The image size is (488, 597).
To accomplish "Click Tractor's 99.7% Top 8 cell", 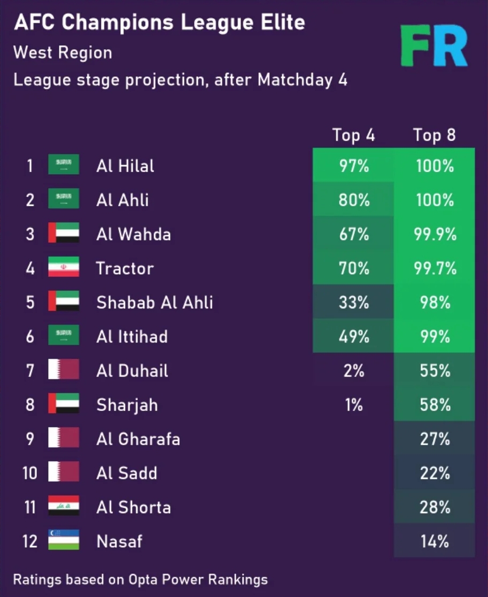I will (434, 268).
